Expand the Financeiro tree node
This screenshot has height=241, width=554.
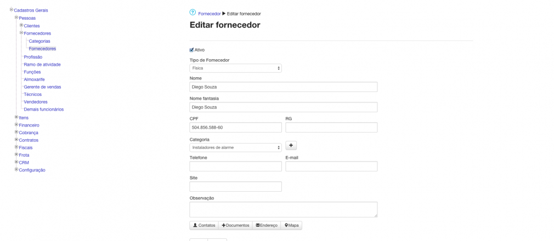16,124
